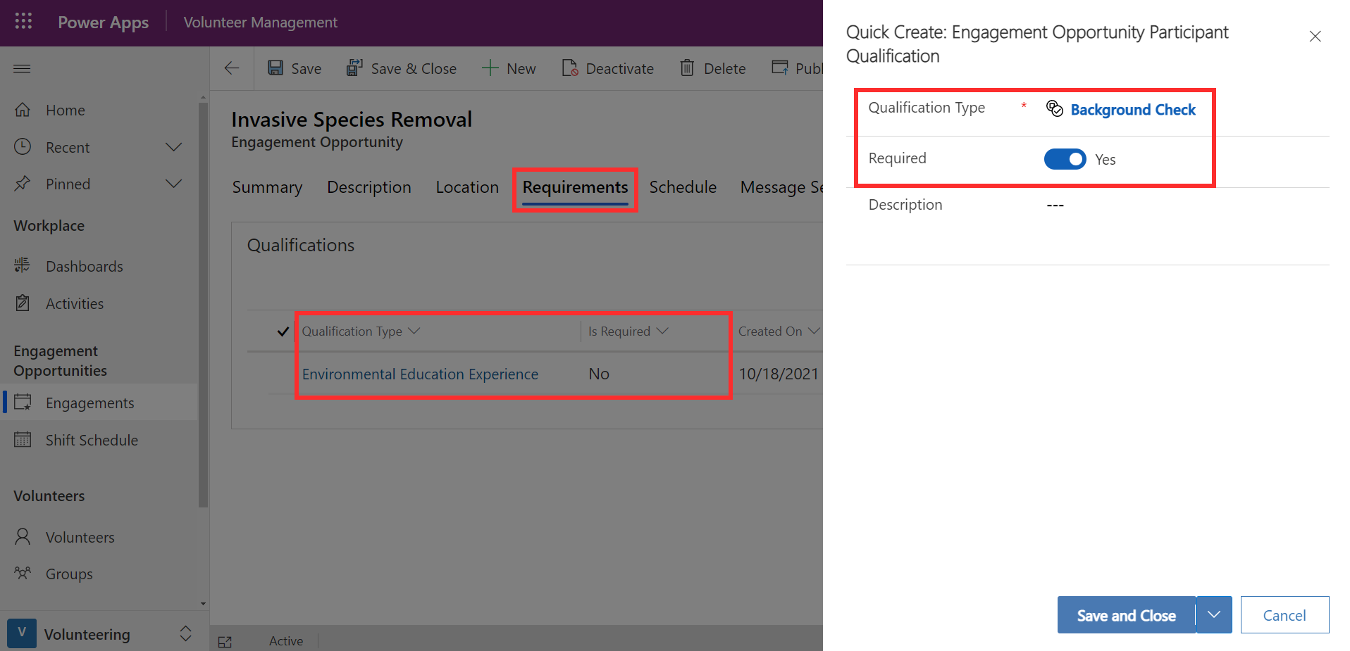Click the plus New icon

tap(490, 68)
